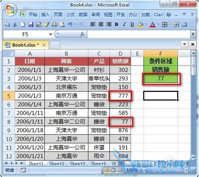Apply red font color A

tap(152, 24)
